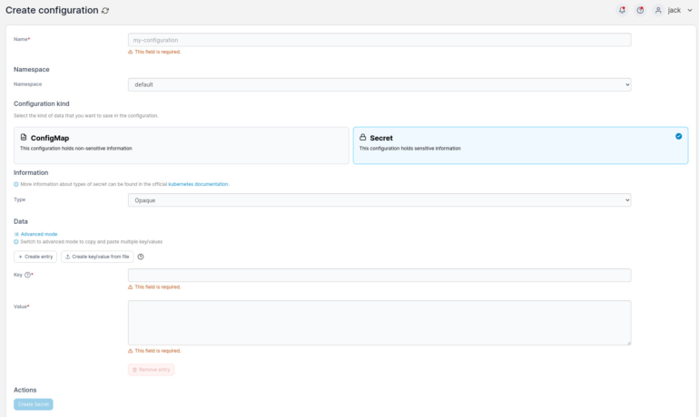Click the lock icon on the Secret card

[363, 138]
